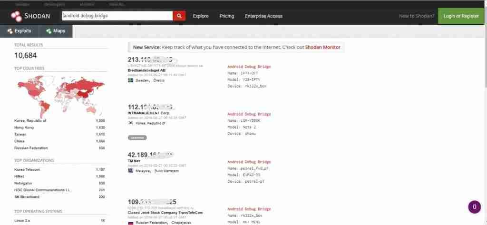Click INTMANAGEMENT Corp. organization name
487x225 pixels.
tap(148, 113)
